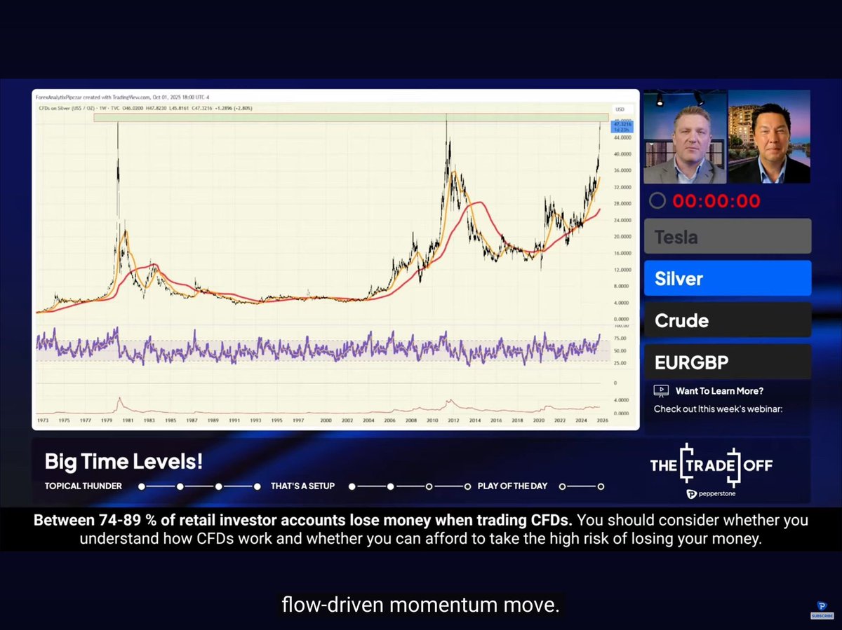
Task: Click the 25.00 RSI axis label
Action: pos(620,363)
